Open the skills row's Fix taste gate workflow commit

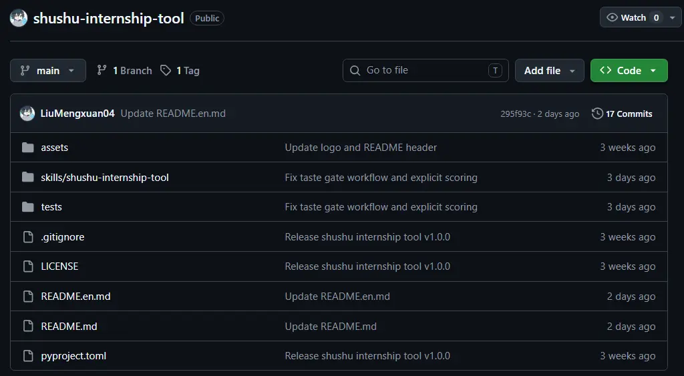click(x=381, y=177)
